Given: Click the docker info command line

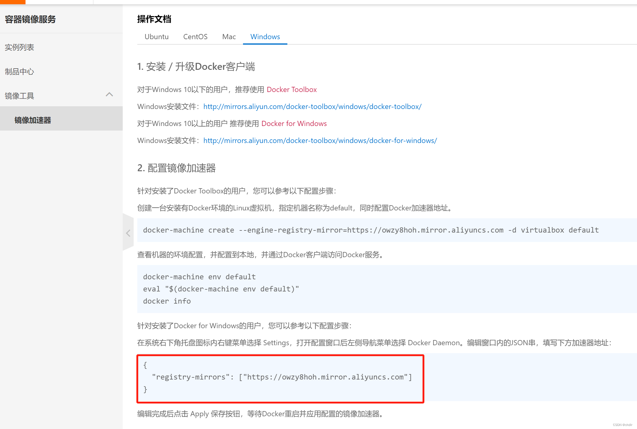Looking at the screenshot, I should pyautogui.click(x=167, y=301).
